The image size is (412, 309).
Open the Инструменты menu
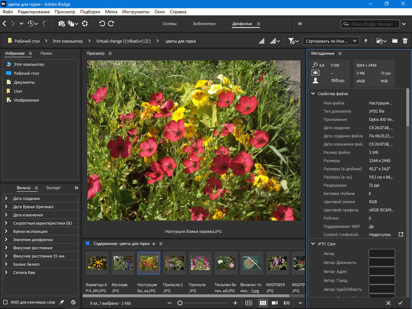[136, 12]
